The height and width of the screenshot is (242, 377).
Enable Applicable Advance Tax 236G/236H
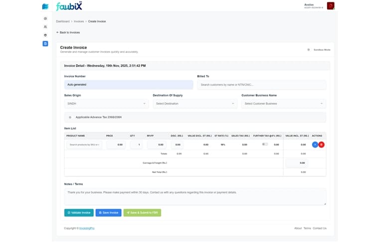70,117
